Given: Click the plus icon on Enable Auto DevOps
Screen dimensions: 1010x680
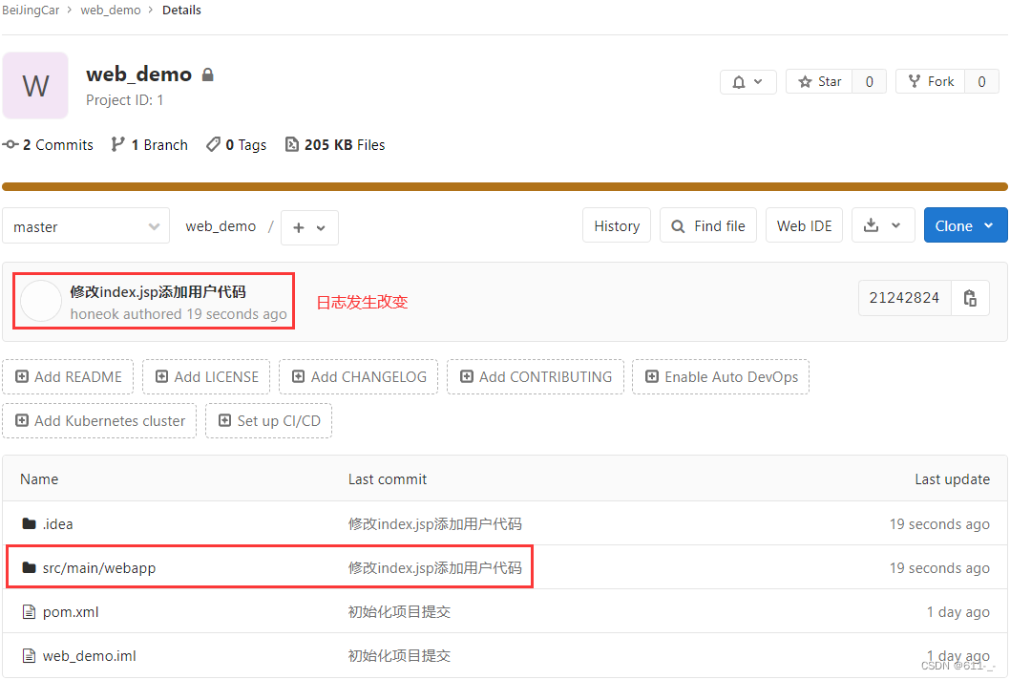Looking at the screenshot, I should pos(652,376).
